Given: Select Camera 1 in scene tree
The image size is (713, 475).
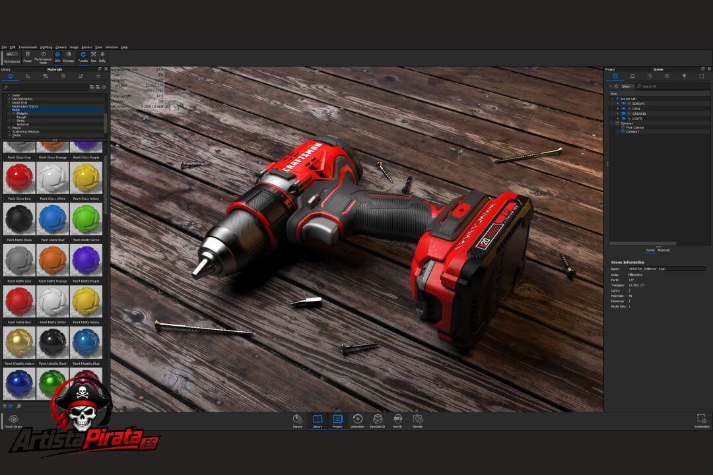Looking at the screenshot, I should 632,131.
